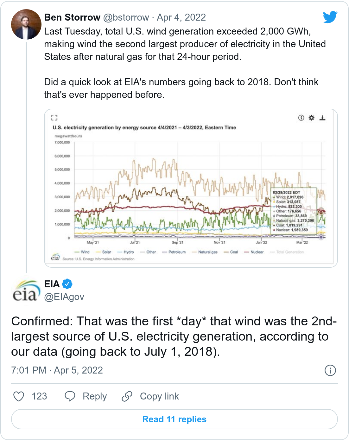The width and height of the screenshot is (349, 441).
Task: Click the @EIAgov handle
Action: (x=64, y=297)
